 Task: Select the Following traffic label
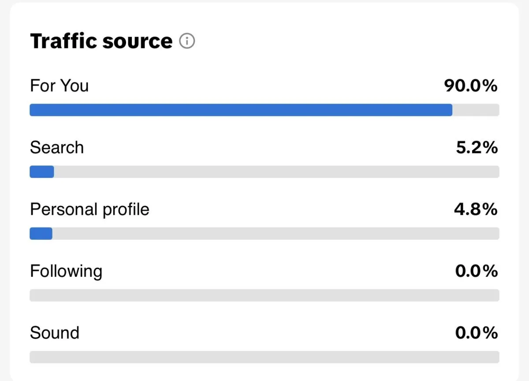(66, 271)
